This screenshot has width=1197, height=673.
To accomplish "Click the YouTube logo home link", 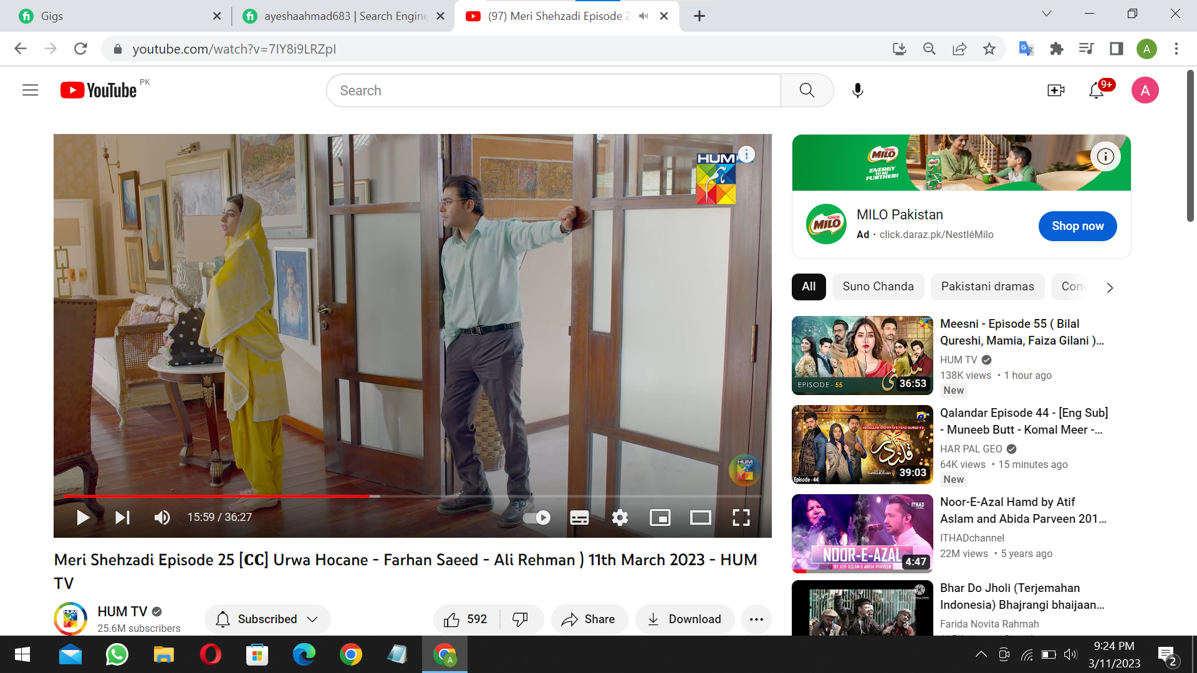I will (x=99, y=90).
